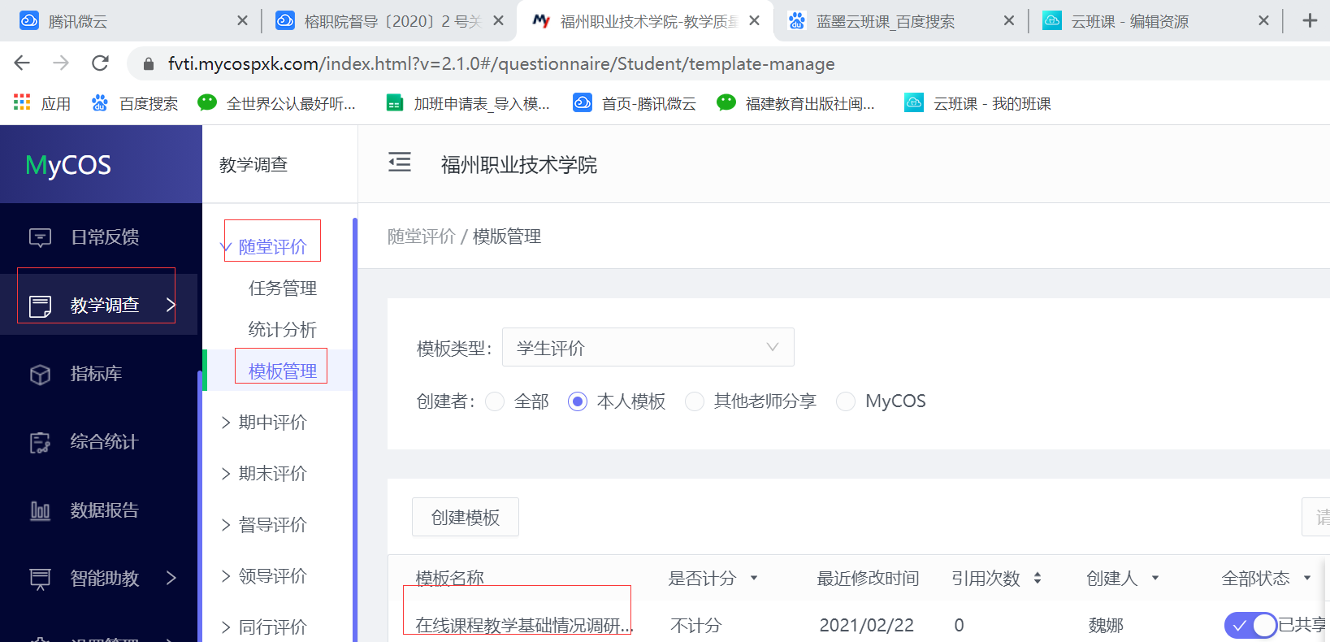Open the Chrome 应用 apps grid bookmark
The width and height of the screenshot is (1330, 642).
(x=42, y=103)
